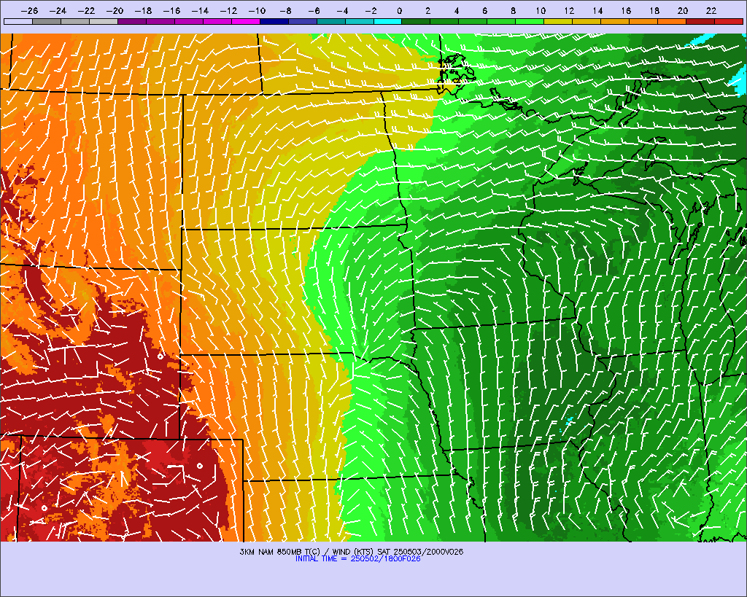This screenshot has height=597, width=747.
Task: Click the legend label -6
Action: coord(314,11)
